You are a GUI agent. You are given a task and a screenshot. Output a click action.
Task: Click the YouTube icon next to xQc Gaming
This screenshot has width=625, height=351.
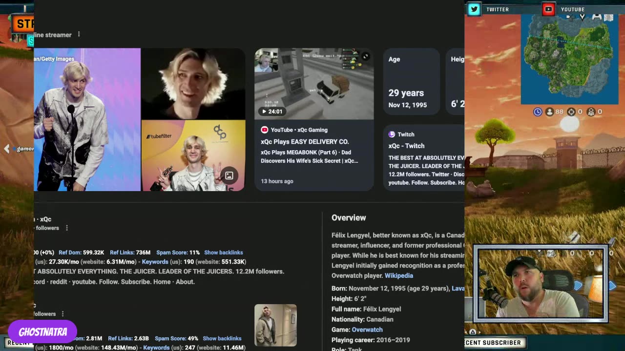click(x=264, y=130)
